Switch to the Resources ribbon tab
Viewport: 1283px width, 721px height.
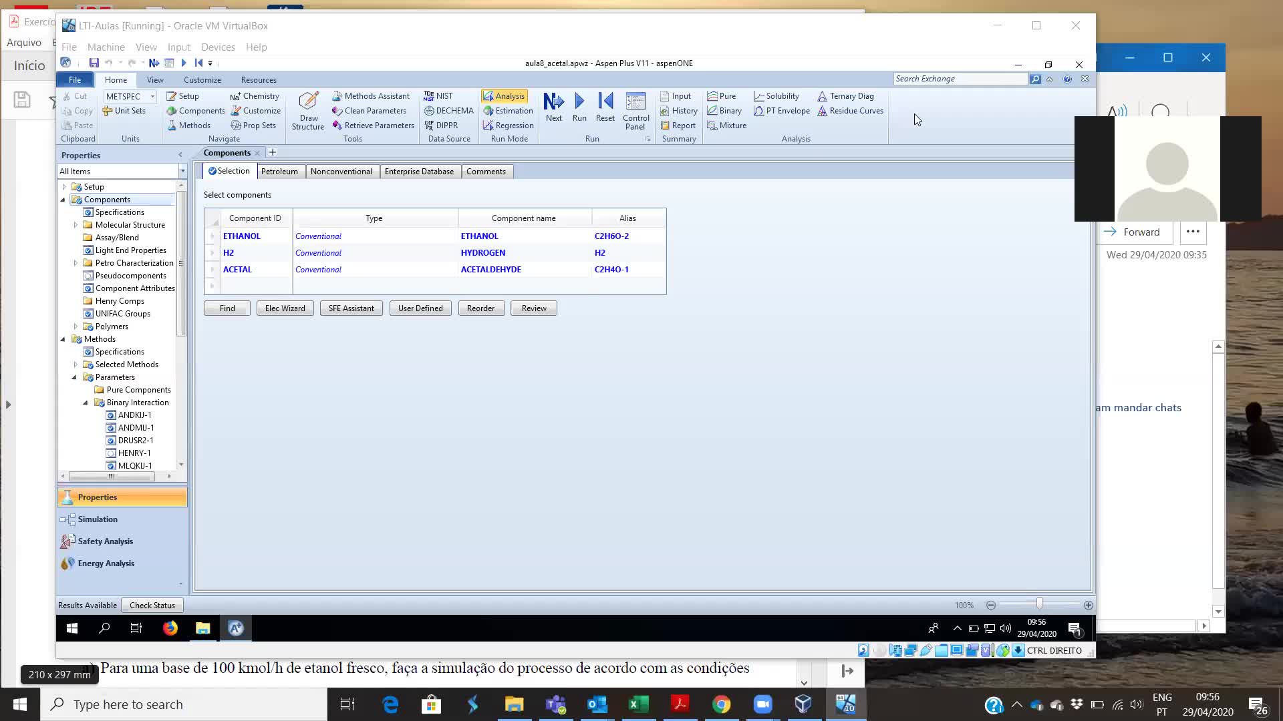point(259,79)
